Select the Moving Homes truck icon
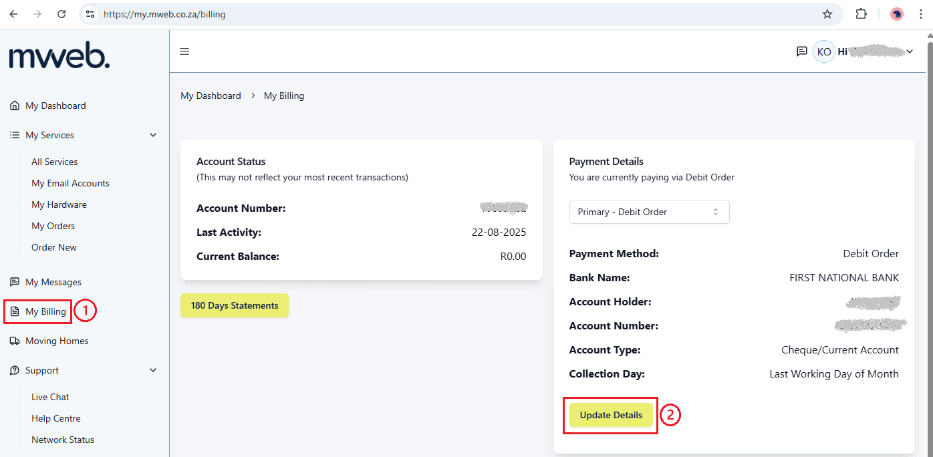Screen dimensions: 933x457 pyautogui.click(x=14, y=340)
